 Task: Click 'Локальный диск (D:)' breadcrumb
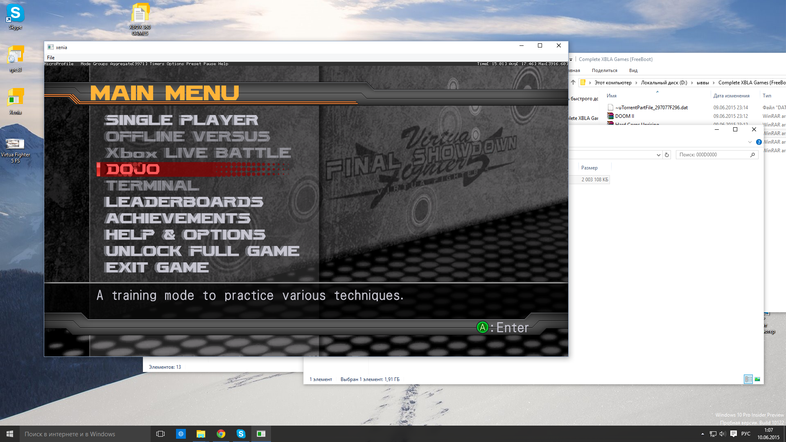(x=664, y=83)
